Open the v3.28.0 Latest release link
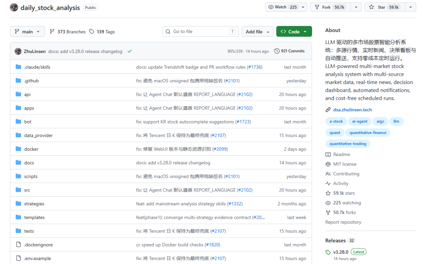This screenshot has width=441, height=264. [346, 252]
